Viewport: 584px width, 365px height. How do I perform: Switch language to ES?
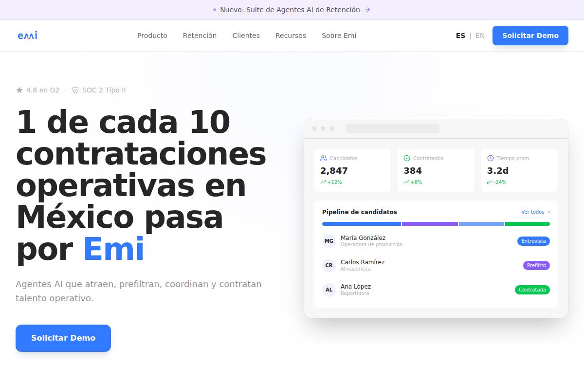(460, 36)
